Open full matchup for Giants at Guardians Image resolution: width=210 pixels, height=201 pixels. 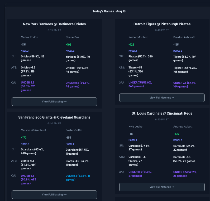tap(54, 195)
